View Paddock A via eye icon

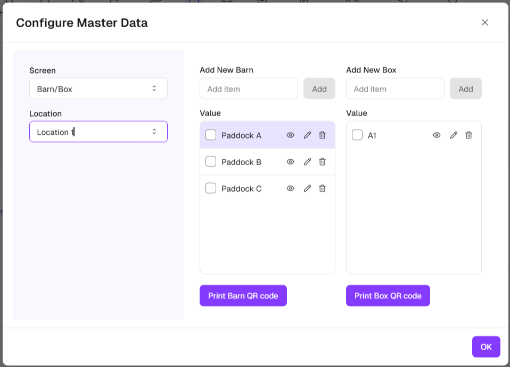(x=290, y=135)
